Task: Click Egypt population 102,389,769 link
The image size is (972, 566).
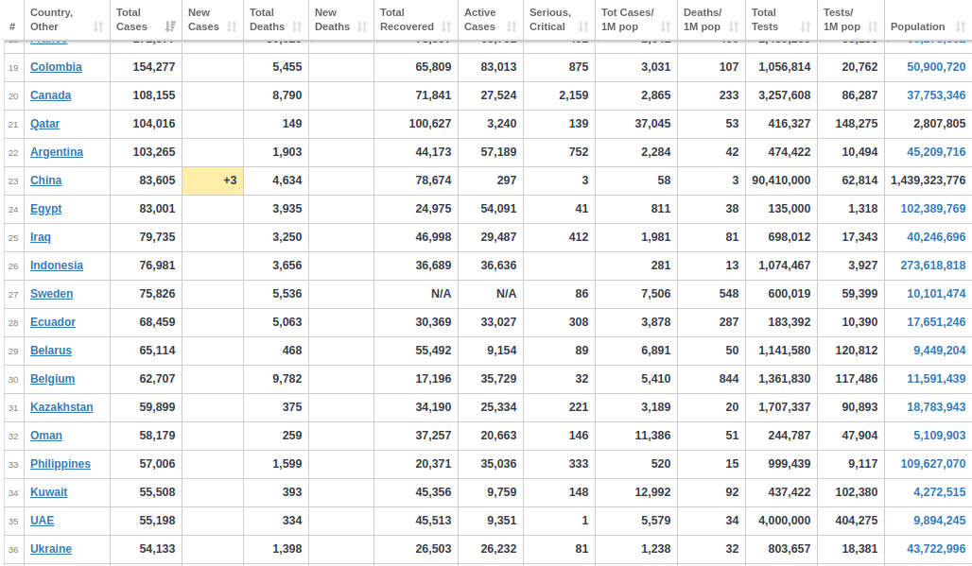Action: click(933, 209)
